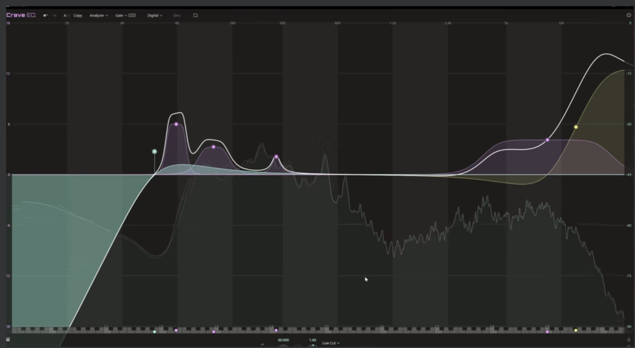Toggle the plugin power button
The image size is (635, 348).
tap(628, 15)
